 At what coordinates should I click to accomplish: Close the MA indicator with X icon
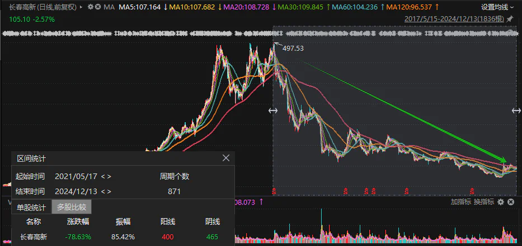pyautogui.click(x=98, y=7)
